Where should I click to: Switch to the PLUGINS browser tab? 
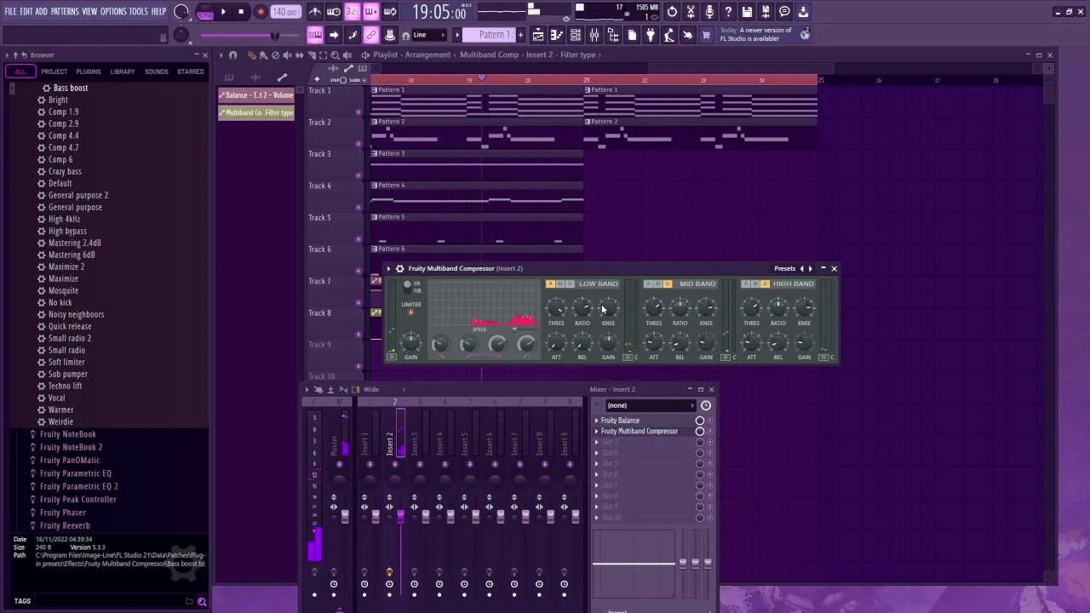click(89, 72)
